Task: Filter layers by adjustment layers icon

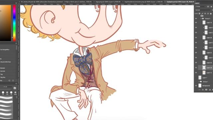Action: coord(211,7)
